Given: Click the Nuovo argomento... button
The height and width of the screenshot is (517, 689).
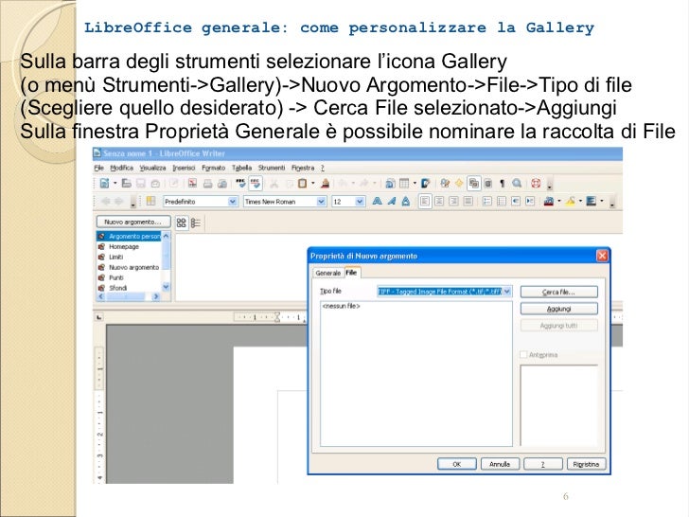Looking at the screenshot, I should click(133, 222).
